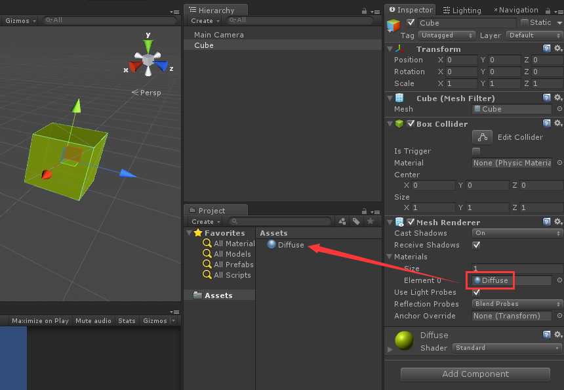The image size is (564, 390).
Task: Toggle the Project panel lock icon
Action: pos(364,211)
